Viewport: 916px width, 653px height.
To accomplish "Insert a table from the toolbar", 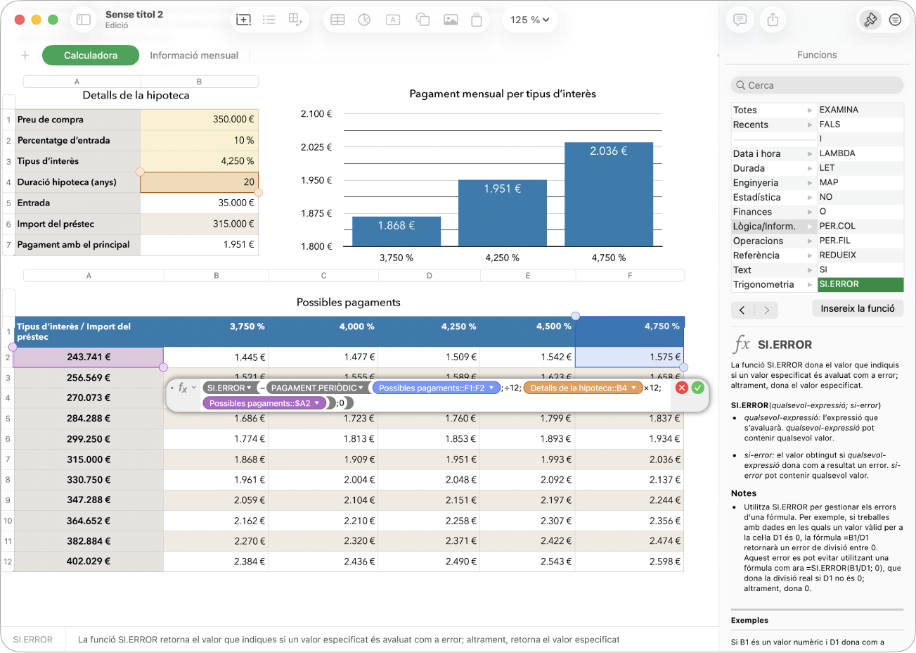I will [x=337, y=20].
